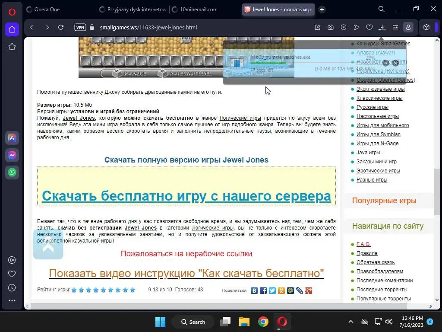Take a snapshot with the camera icon
The image size is (442, 332).
point(330,27)
